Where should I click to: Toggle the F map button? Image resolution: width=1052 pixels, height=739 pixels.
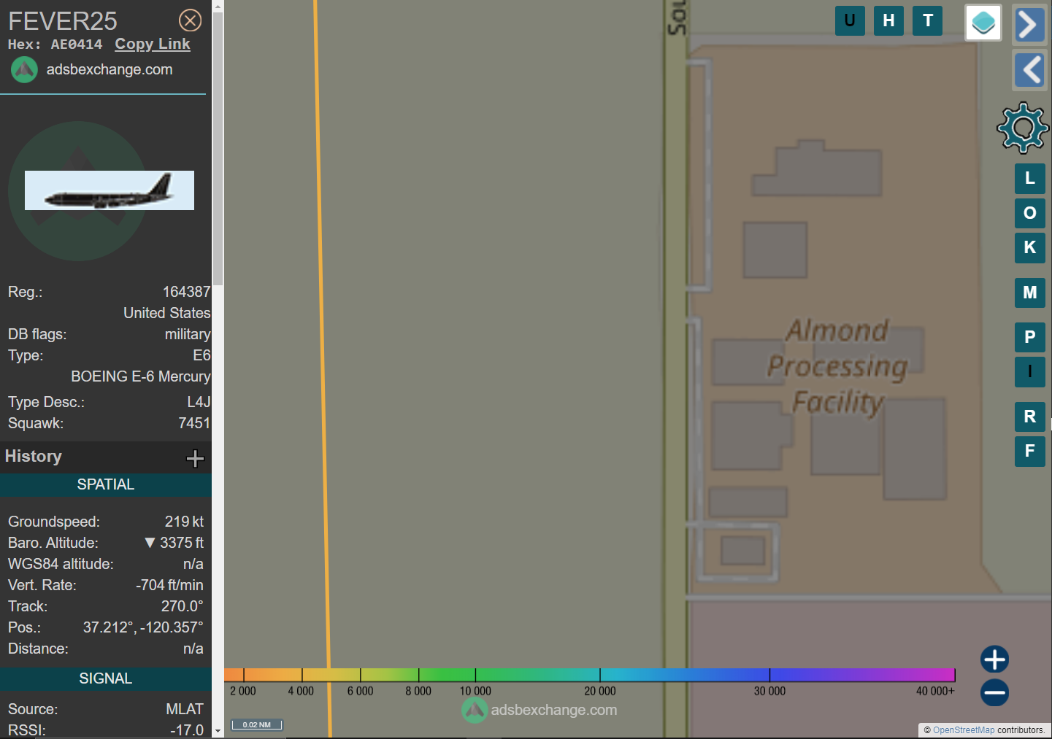[x=1030, y=451]
